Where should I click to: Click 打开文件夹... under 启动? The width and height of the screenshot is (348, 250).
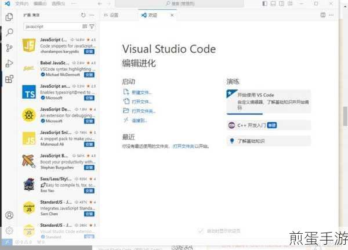143,111
